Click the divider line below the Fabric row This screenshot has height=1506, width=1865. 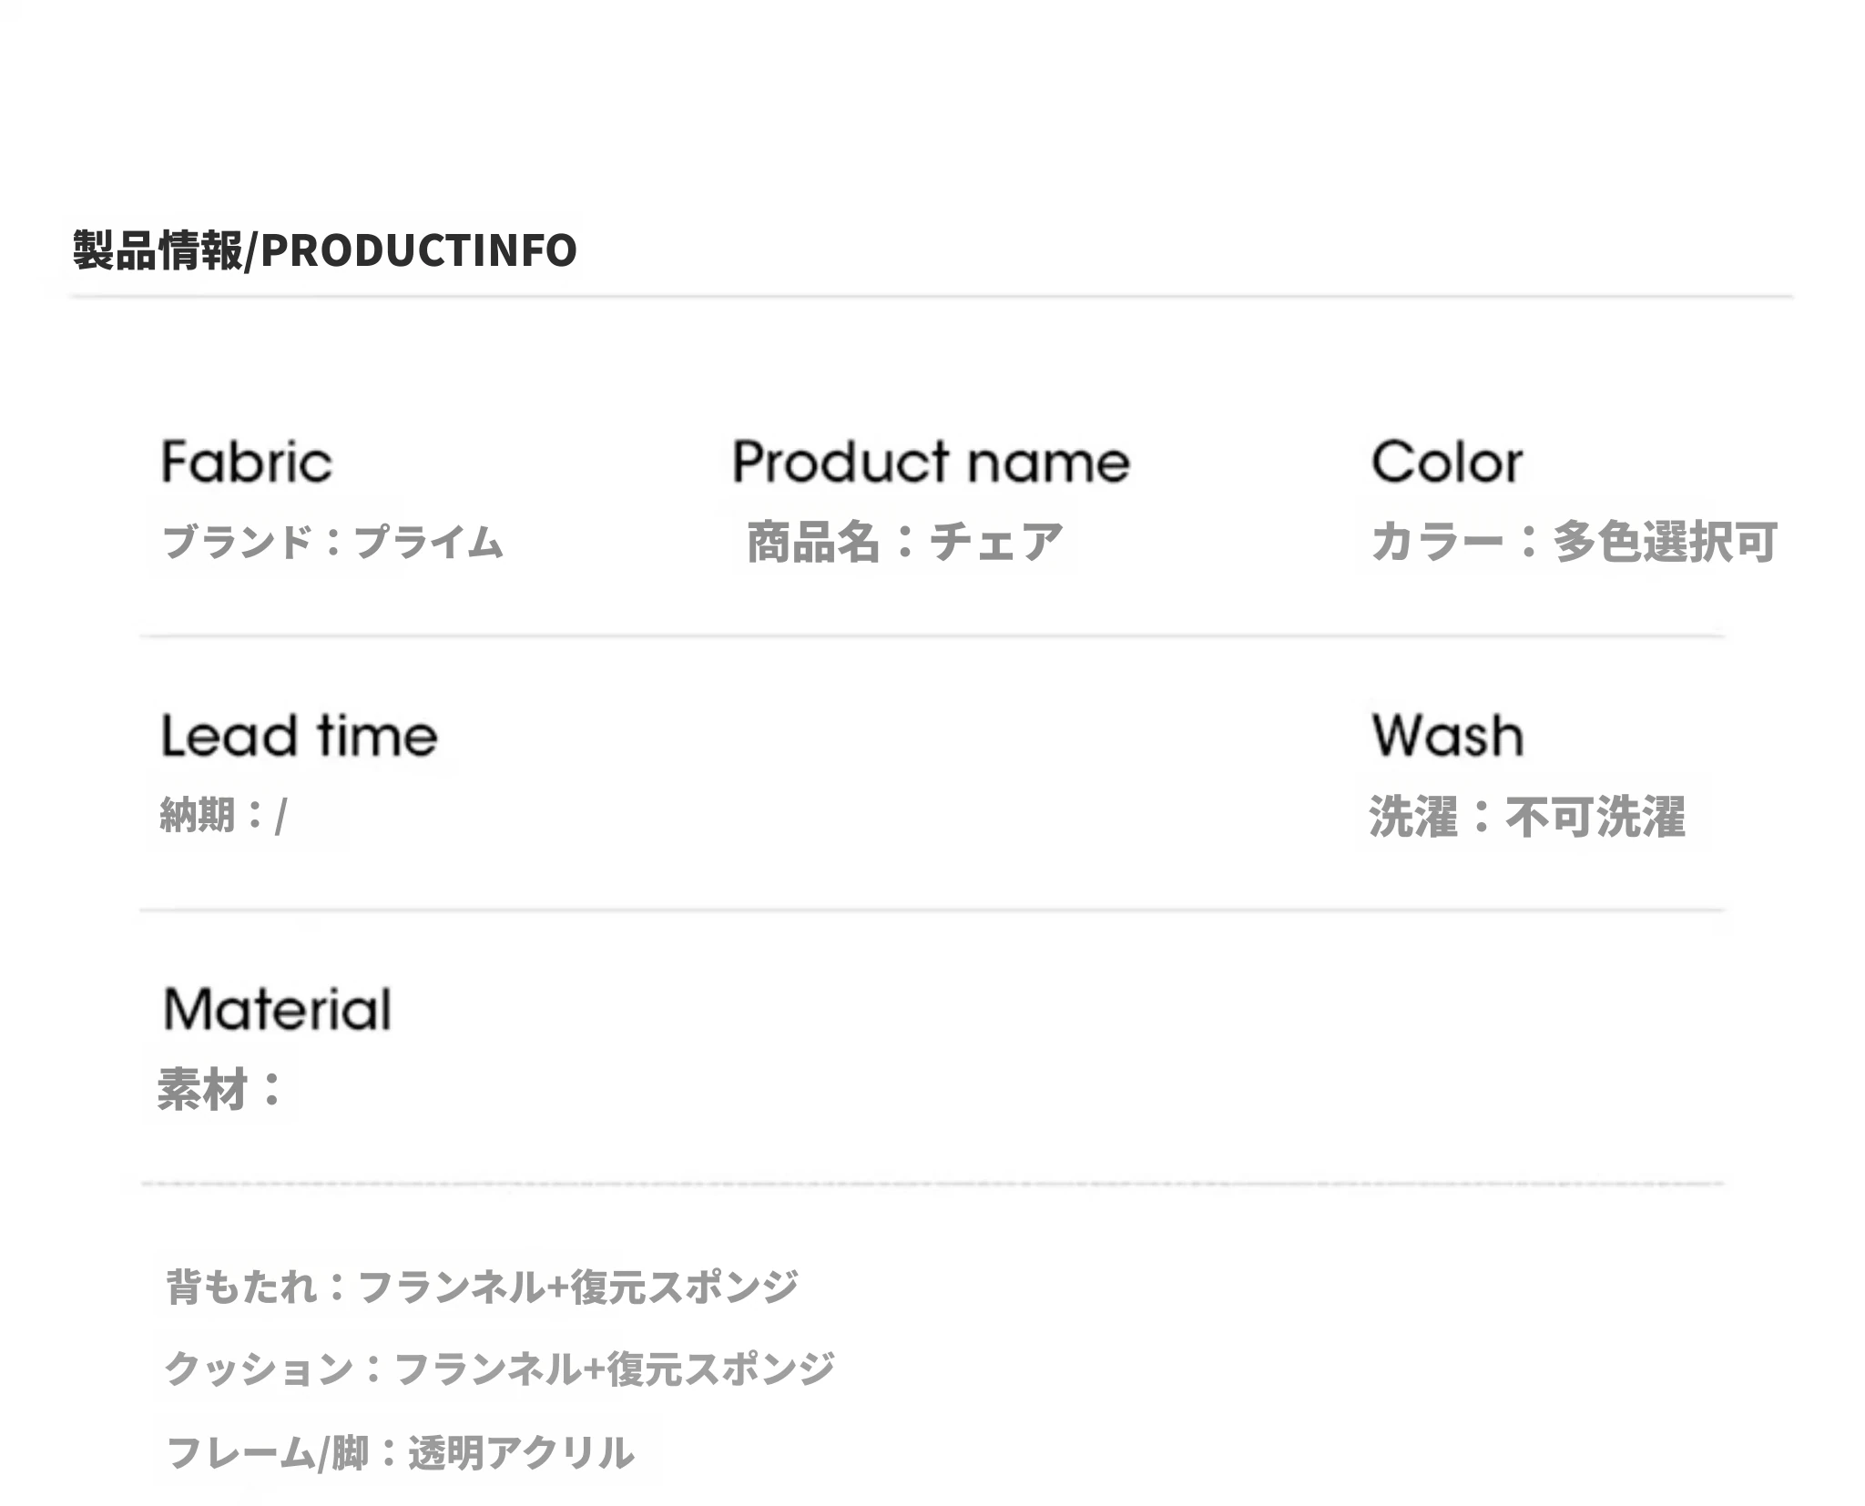(x=931, y=636)
